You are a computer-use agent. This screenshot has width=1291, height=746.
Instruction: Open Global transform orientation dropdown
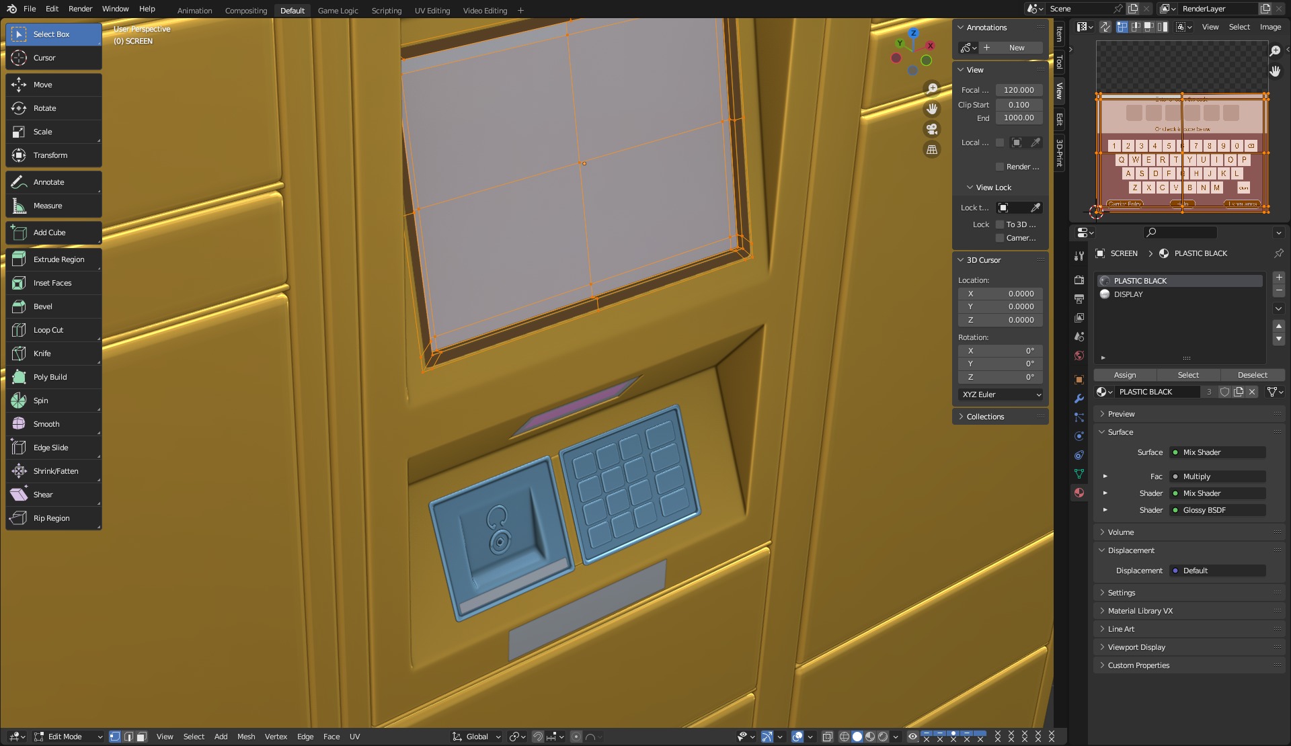coord(477,737)
